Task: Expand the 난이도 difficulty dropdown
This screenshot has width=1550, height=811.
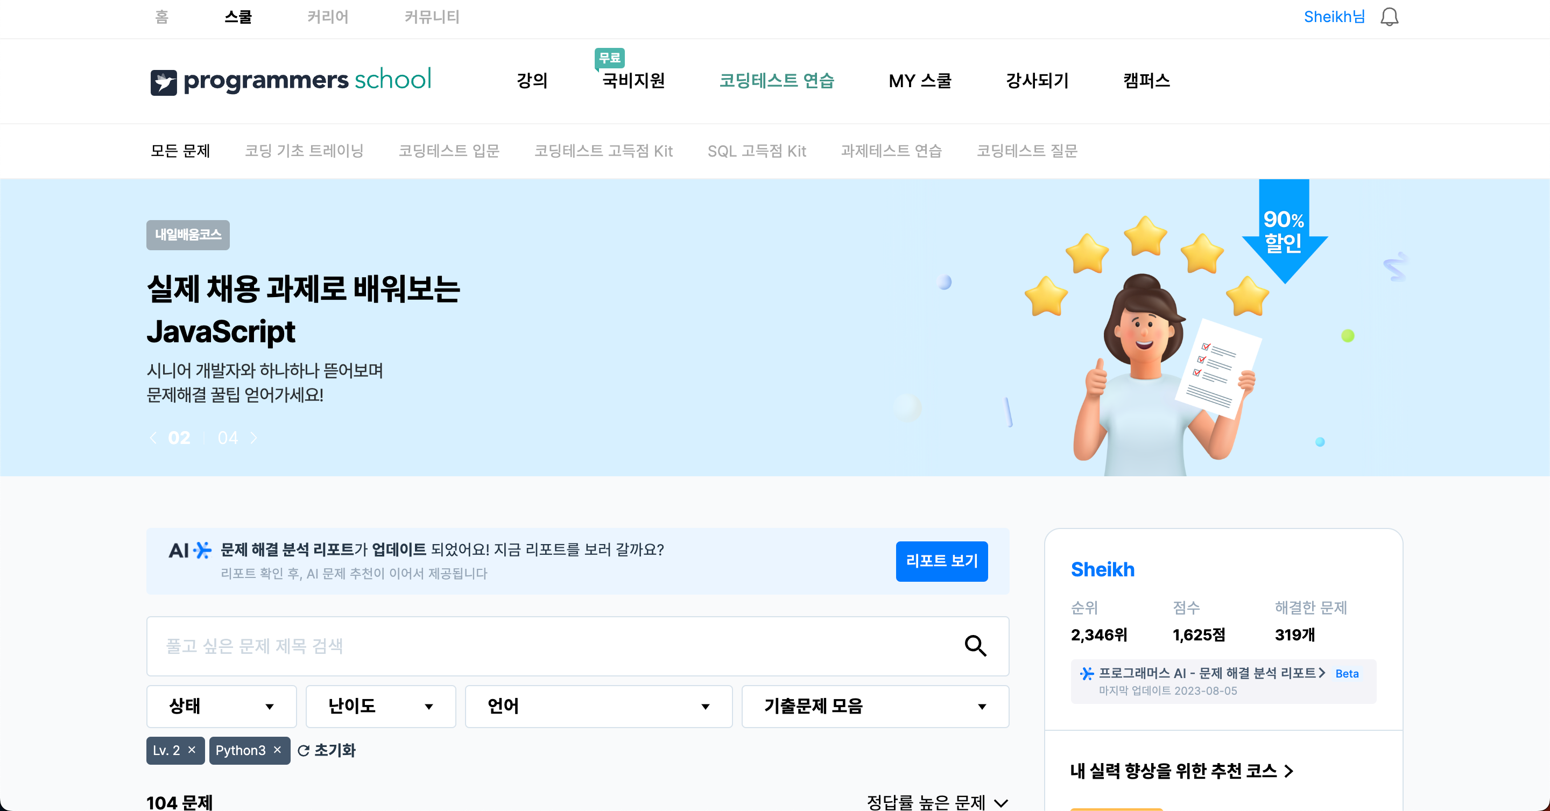Action: [381, 706]
